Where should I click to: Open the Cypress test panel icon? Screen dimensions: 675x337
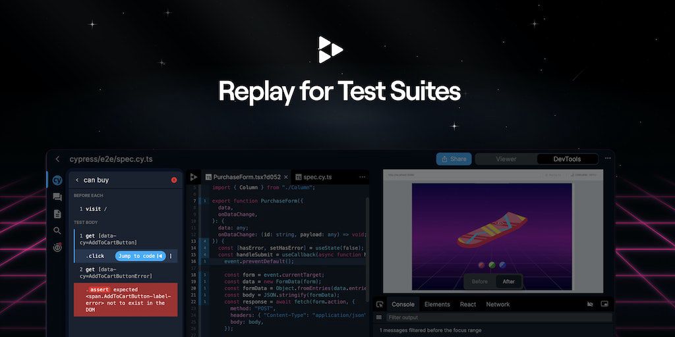(57, 180)
